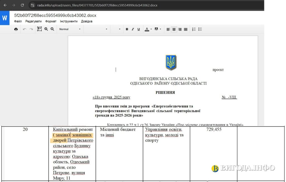Viewport: 286px width, 182px height.
Task: Click the browser back button
Action: point(5,5)
